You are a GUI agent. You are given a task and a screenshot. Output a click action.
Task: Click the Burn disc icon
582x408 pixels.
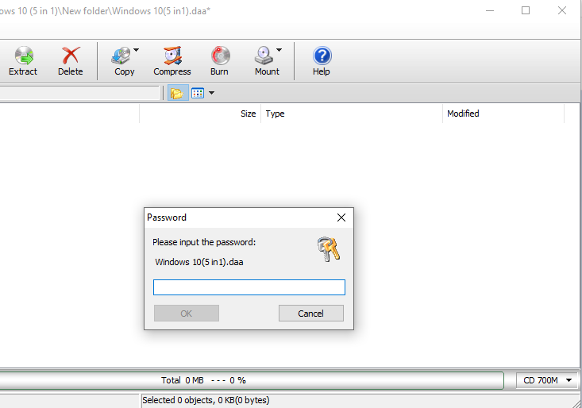pyautogui.click(x=221, y=56)
